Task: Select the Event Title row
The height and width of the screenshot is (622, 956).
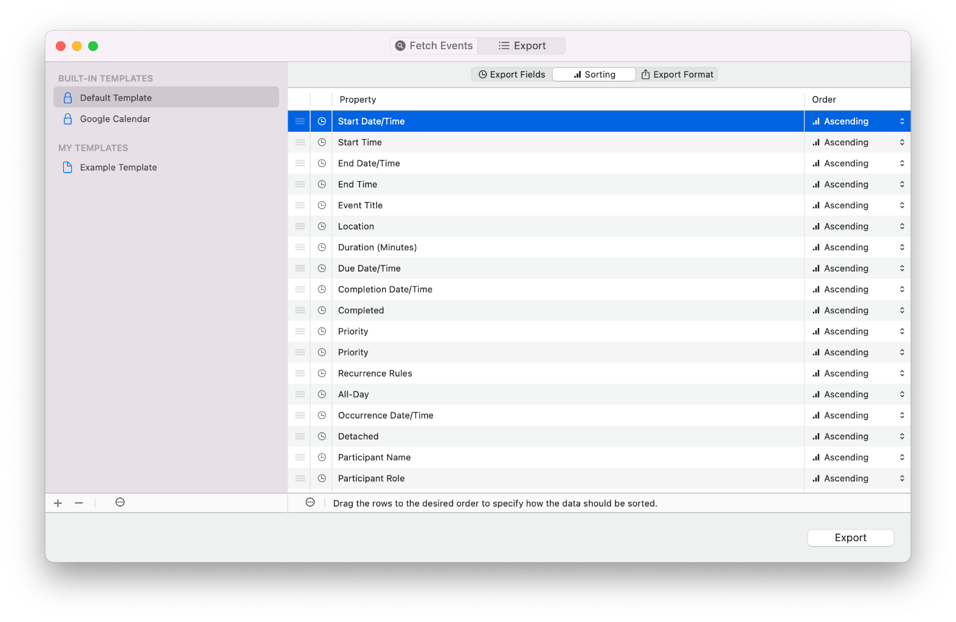Action: pyautogui.click(x=599, y=205)
